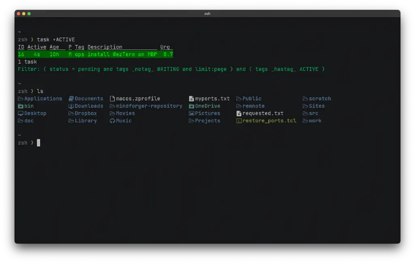Click the folder icon beside Public

(239, 99)
